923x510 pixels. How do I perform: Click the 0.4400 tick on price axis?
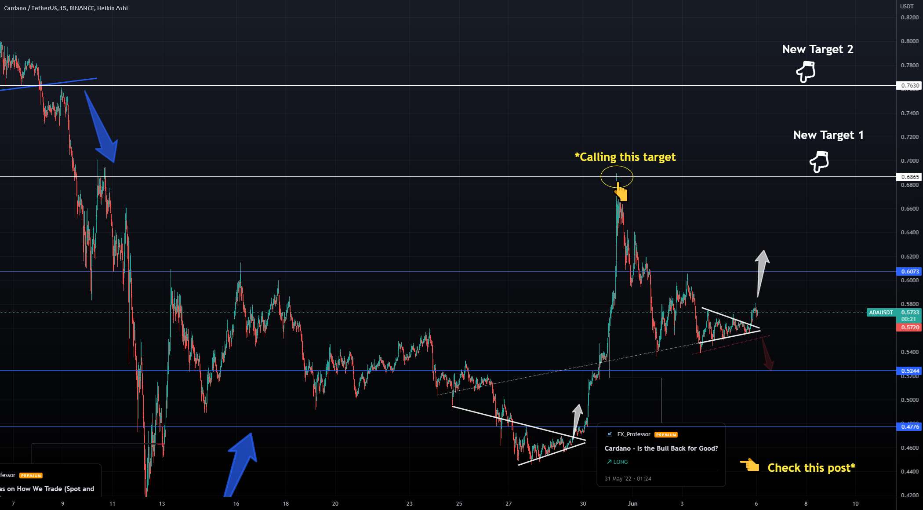[x=909, y=472]
